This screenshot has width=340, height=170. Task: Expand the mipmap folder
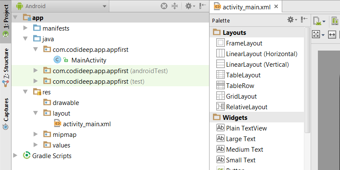36,135
